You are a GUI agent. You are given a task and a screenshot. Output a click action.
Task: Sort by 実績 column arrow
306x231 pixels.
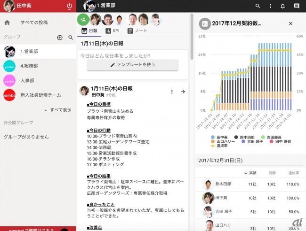[246, 173]
